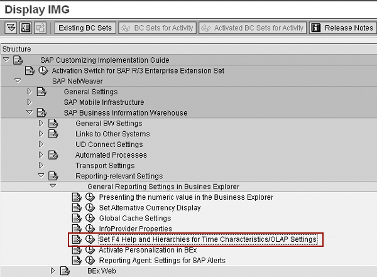
Task: Execute InfoProvider Properties activity
Action: [90, 229]
